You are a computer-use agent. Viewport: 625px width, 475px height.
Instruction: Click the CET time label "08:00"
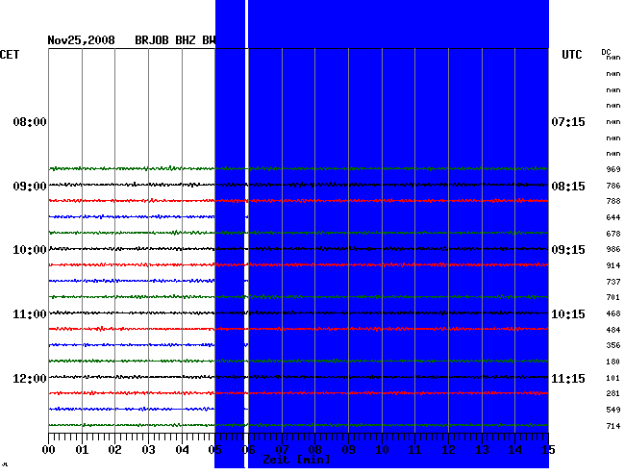[30, 122]
